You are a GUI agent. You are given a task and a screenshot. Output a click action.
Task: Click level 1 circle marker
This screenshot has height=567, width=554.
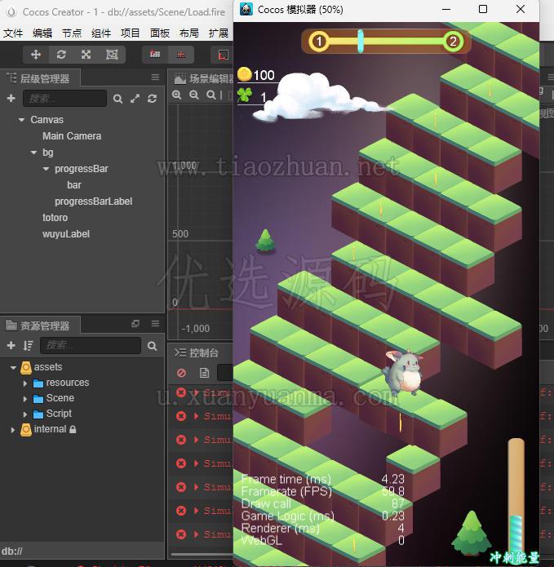click(319, 42)
